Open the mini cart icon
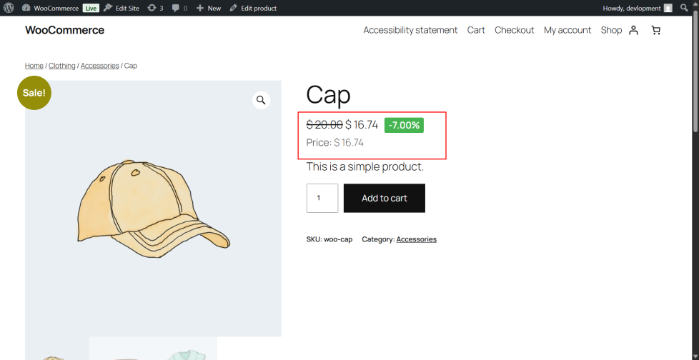The width and height of the screenshot is (699, 360). coord(655,30)
